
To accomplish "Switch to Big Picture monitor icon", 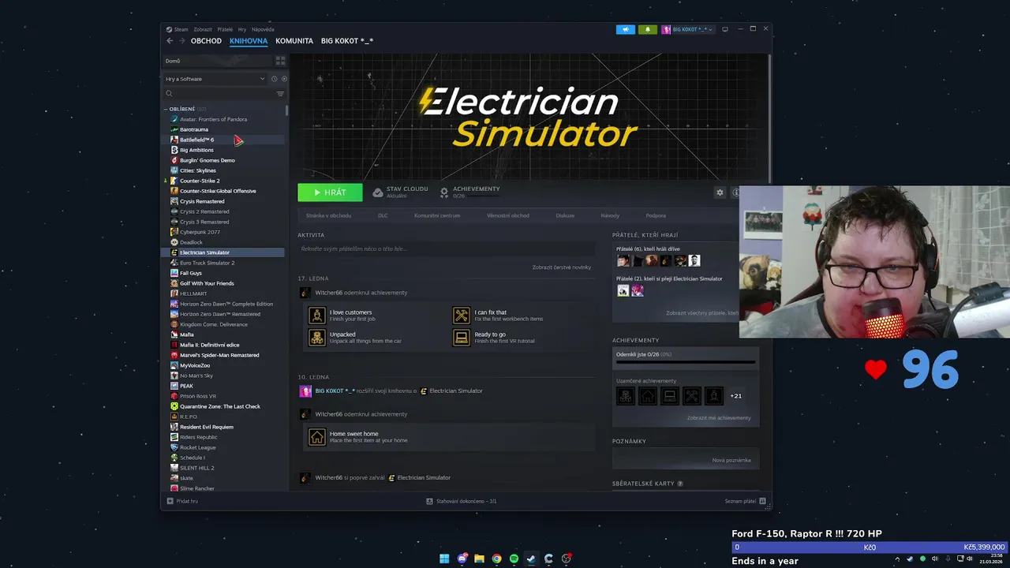I will click(725, 29).
